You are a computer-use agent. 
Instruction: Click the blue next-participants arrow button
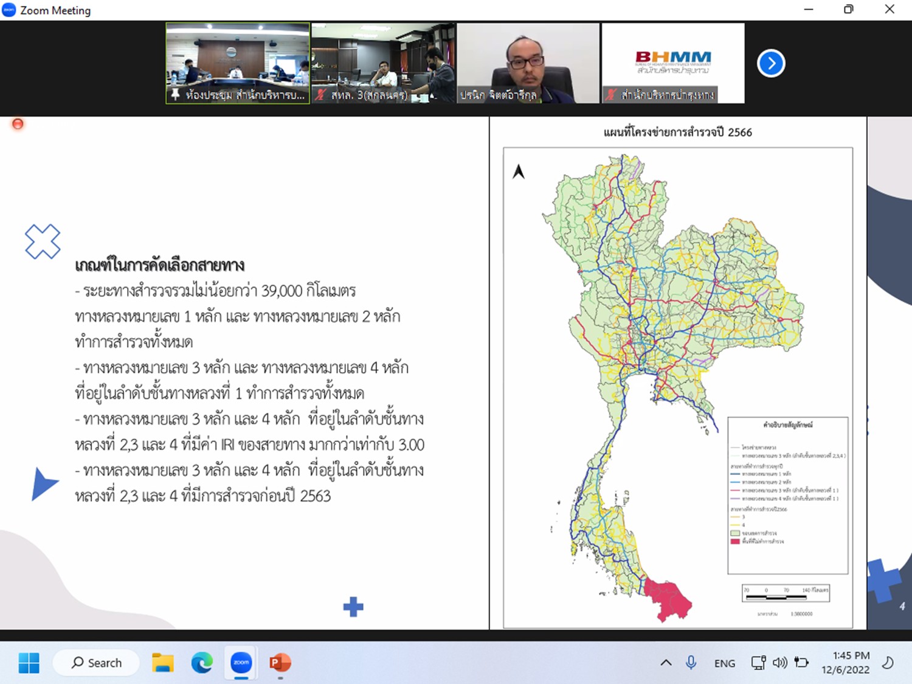coord(771,63)
